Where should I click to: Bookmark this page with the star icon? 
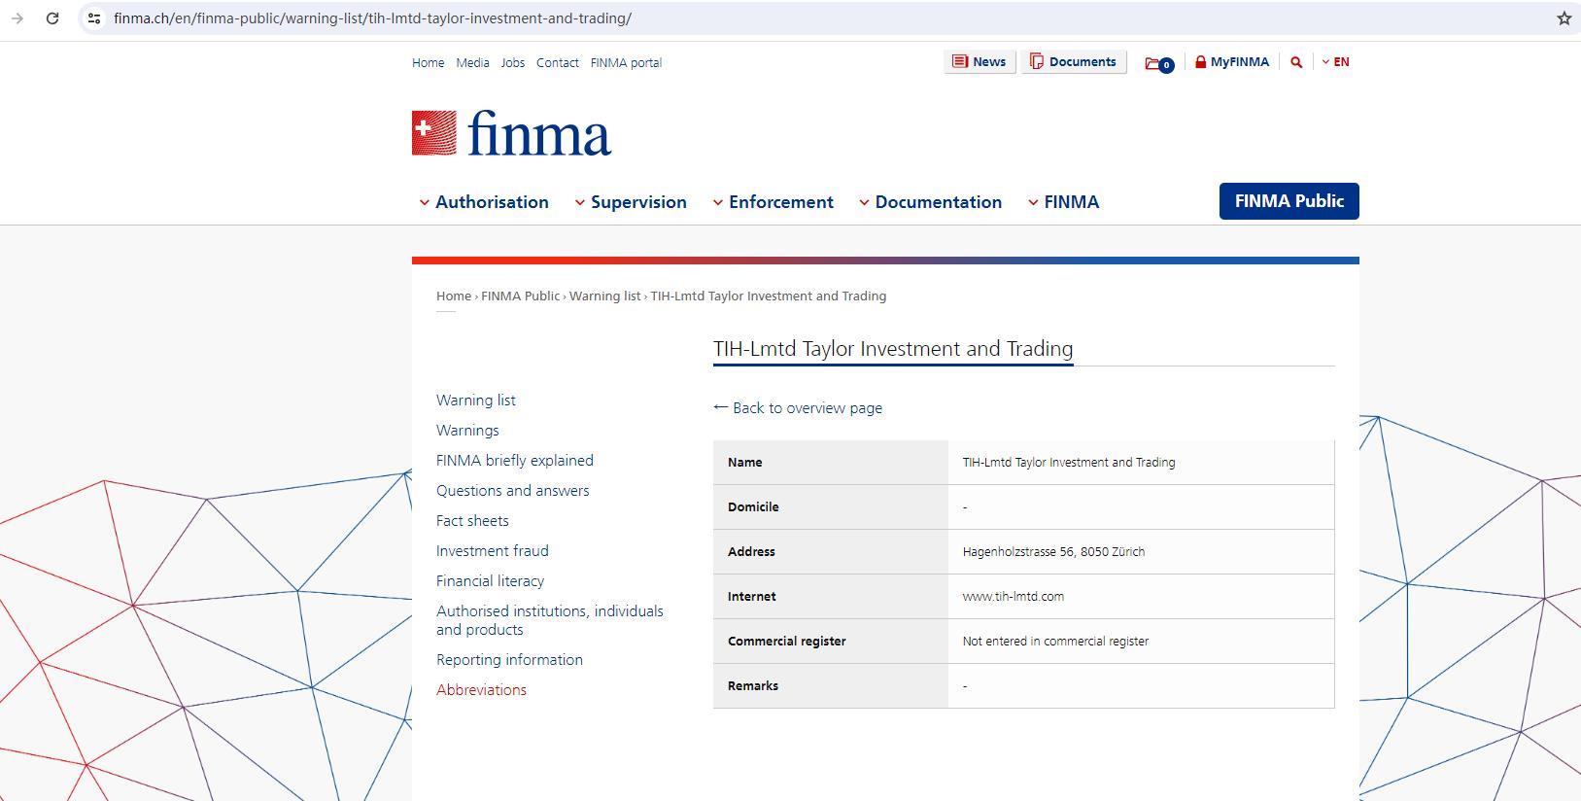[1564, 18]
